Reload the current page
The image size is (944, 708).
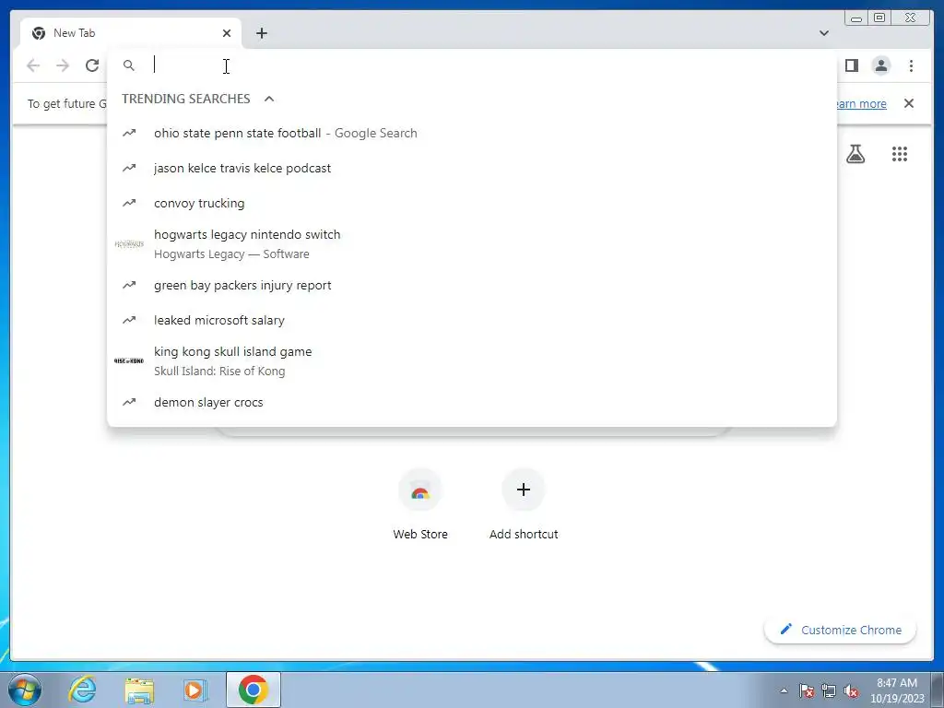point(92,65)
